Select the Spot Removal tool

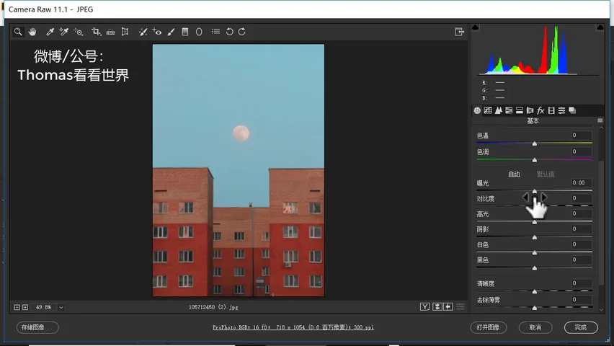(x=143, y=32)
